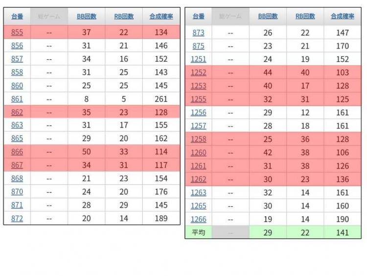367x276 pixels.
Task: Open machine 1266 link
Action: point(199,219)
